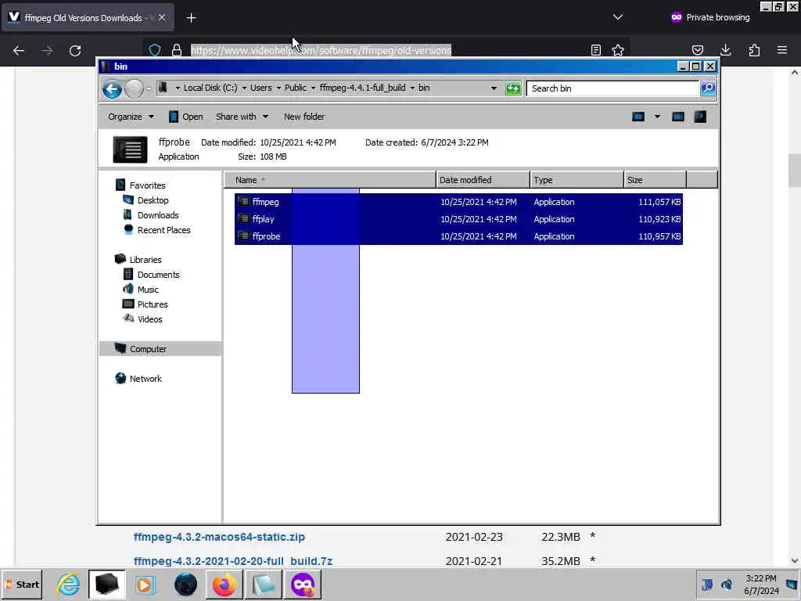The height and width of the screenshot is (601, 801).
Task: Expand the Share with dropdown
Action: pyautogui.click(x=242, y=117)
